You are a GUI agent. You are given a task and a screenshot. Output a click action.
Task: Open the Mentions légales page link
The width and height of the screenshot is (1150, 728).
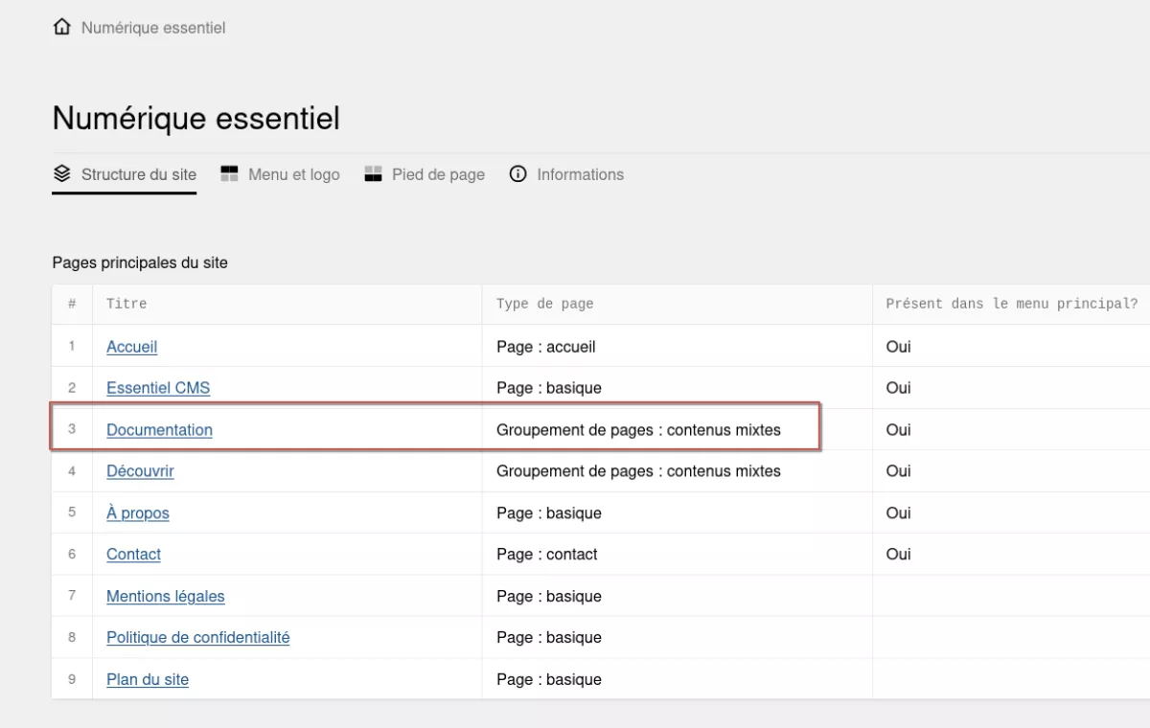166,596
